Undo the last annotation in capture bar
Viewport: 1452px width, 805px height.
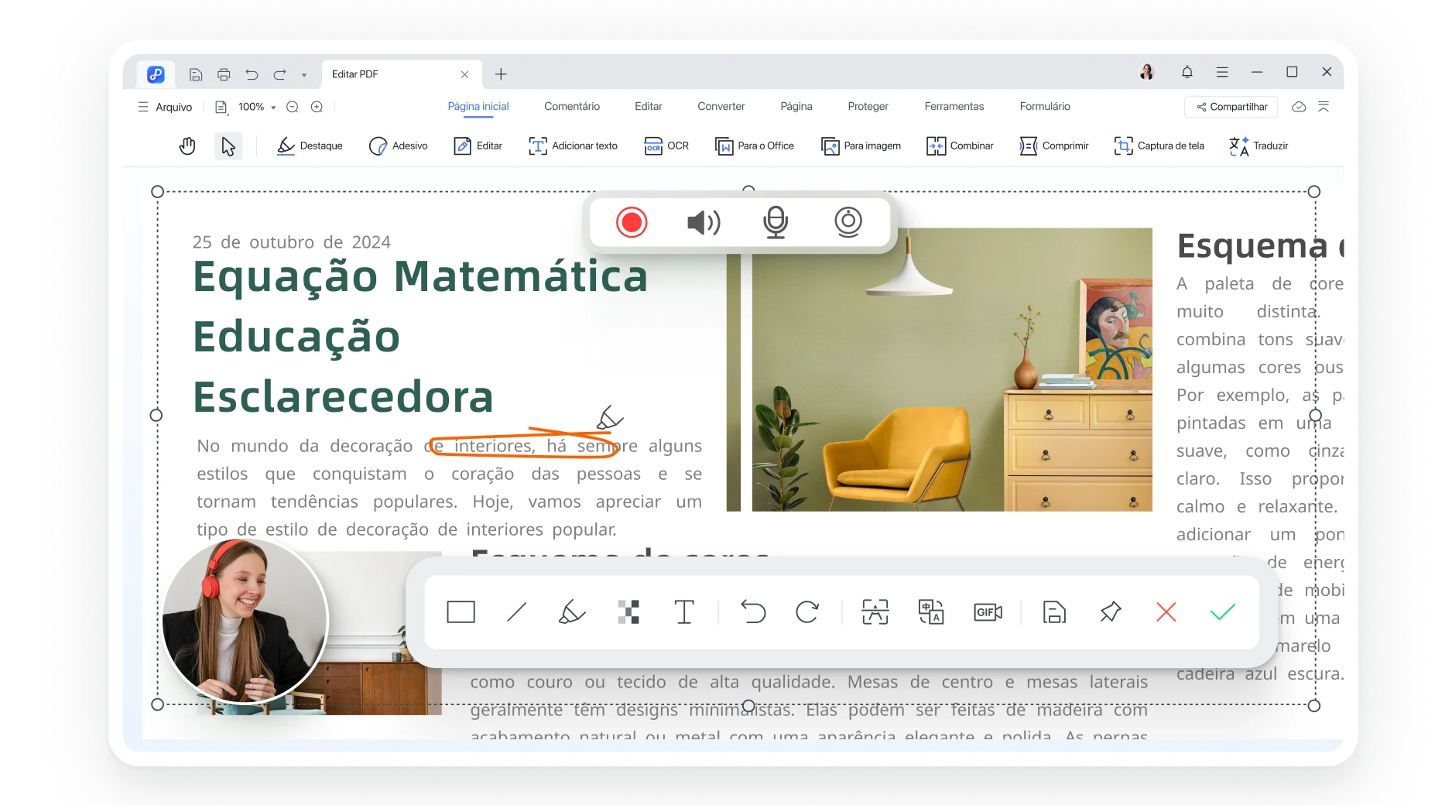coord(752,612)
